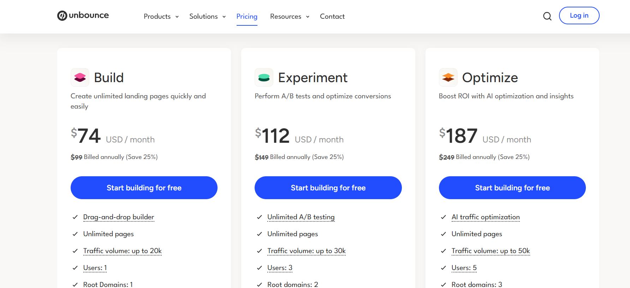Click 'Boost ROI with AI optimization' description
The image size is (630, 288).
click(506, 96)
